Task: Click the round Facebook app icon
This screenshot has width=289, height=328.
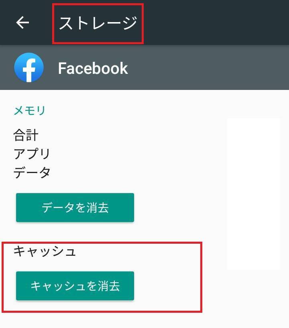Action: [x=29, y=67]
